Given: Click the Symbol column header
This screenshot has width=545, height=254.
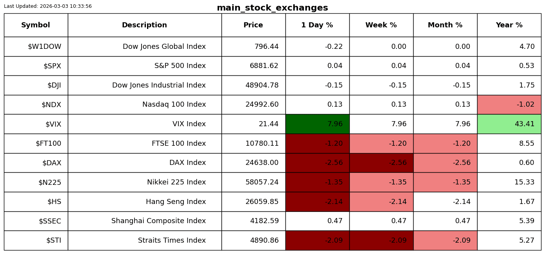Looking at the screenshot, I should tap(36, 25).
